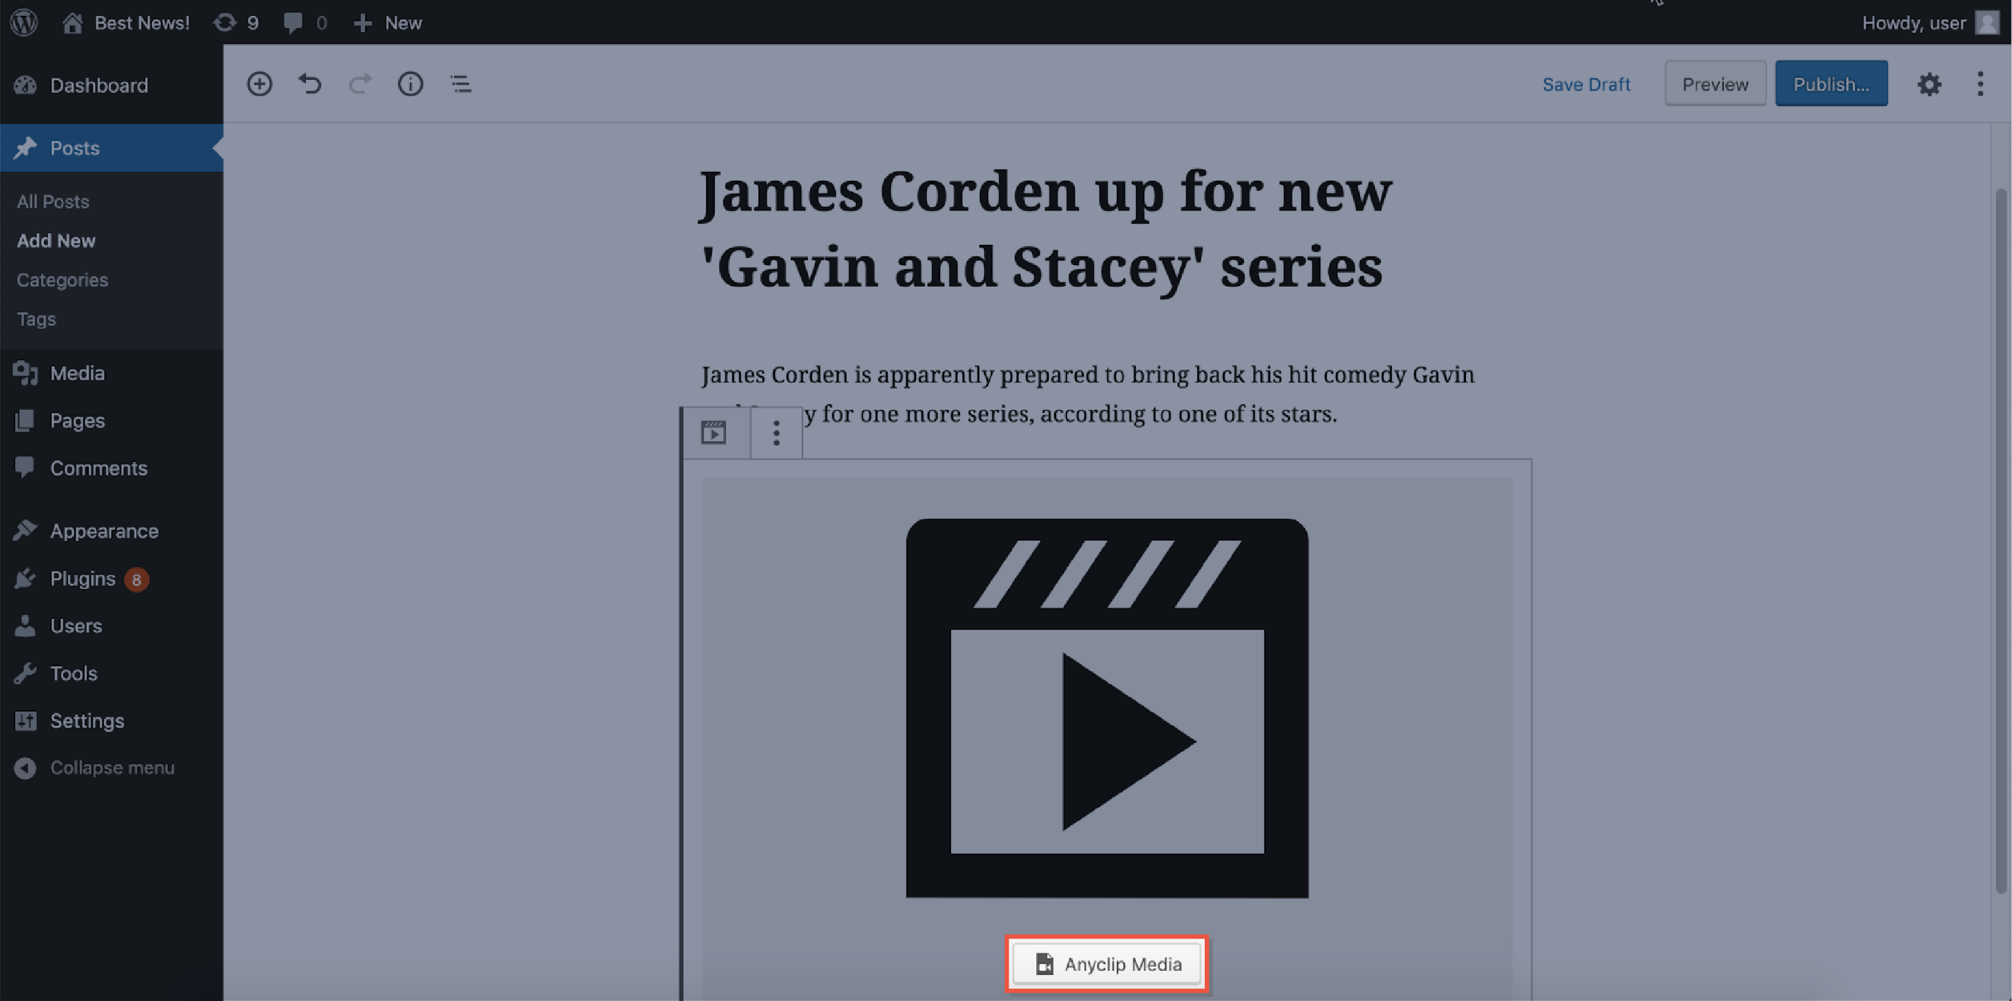The height and width of the screenshot is (1001, 2012).
Task: Collapse the admin sidebar menu
Action: [x=94, y=769]
